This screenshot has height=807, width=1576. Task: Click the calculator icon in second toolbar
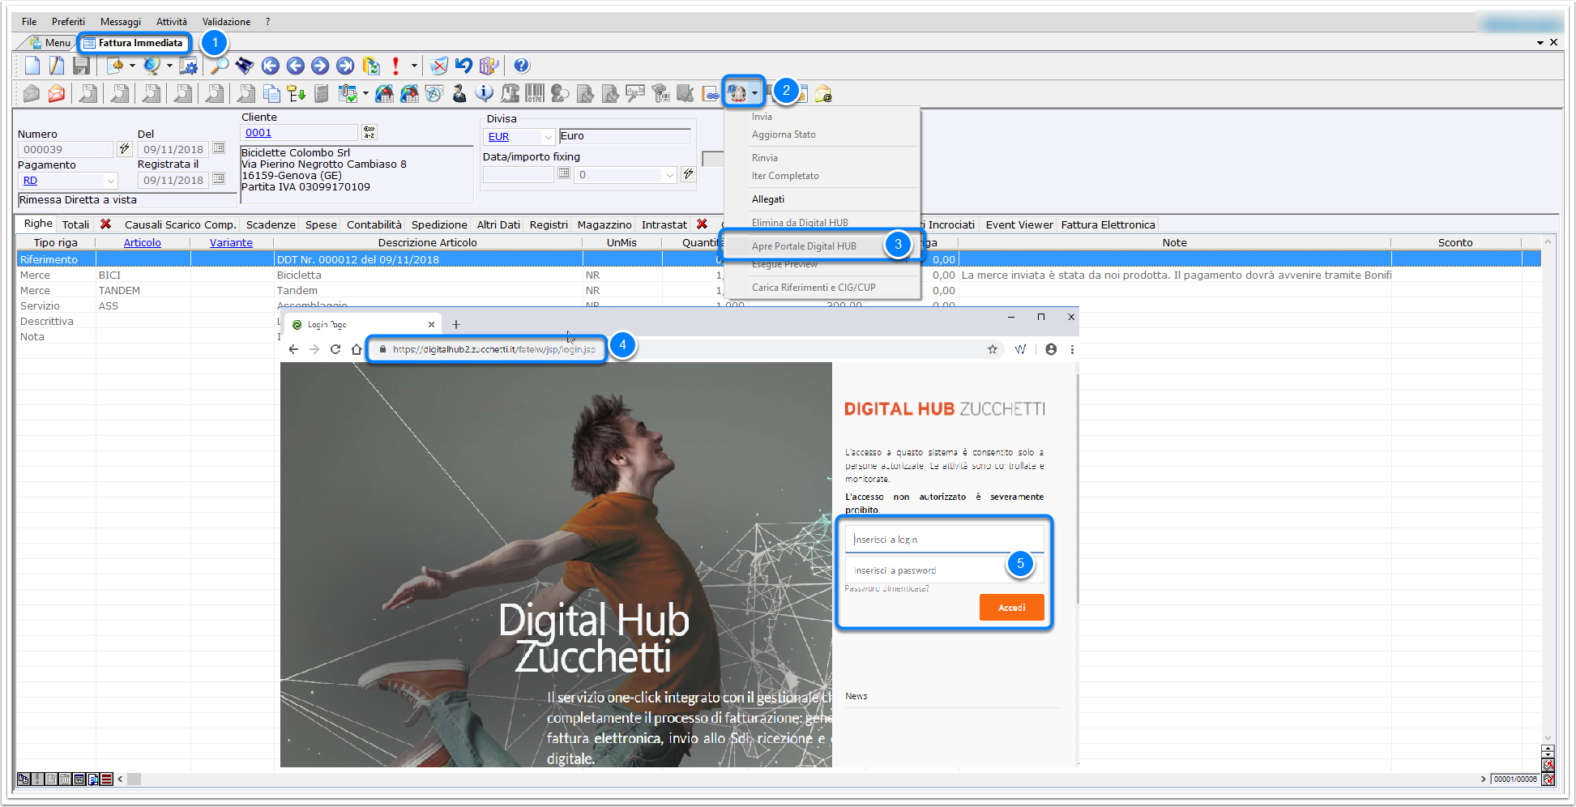[322, 94]
